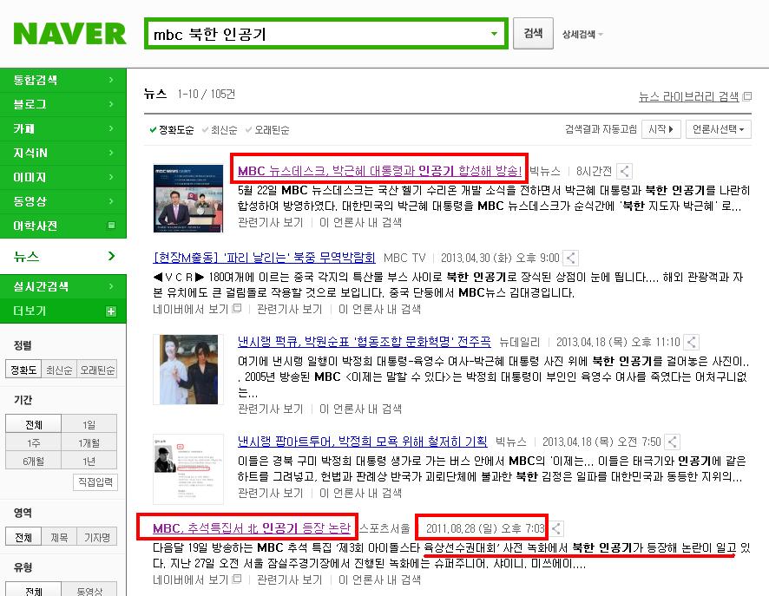Select 전체 period in the 기간 filter
769x596 pixels.
pos(33,424)
